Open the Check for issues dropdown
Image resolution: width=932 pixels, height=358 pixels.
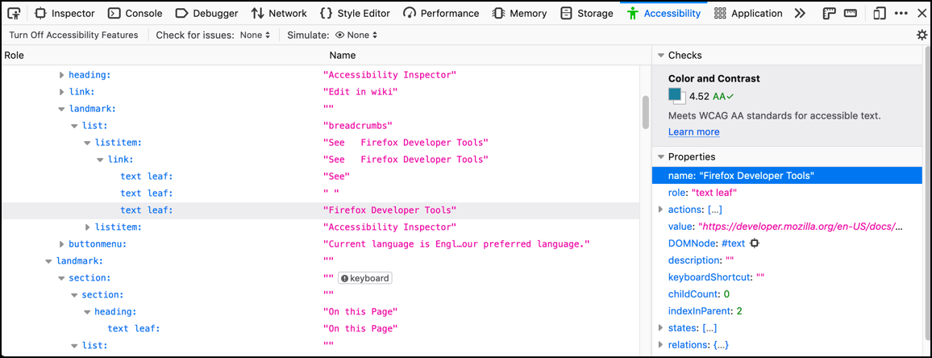tap(255, 35)
